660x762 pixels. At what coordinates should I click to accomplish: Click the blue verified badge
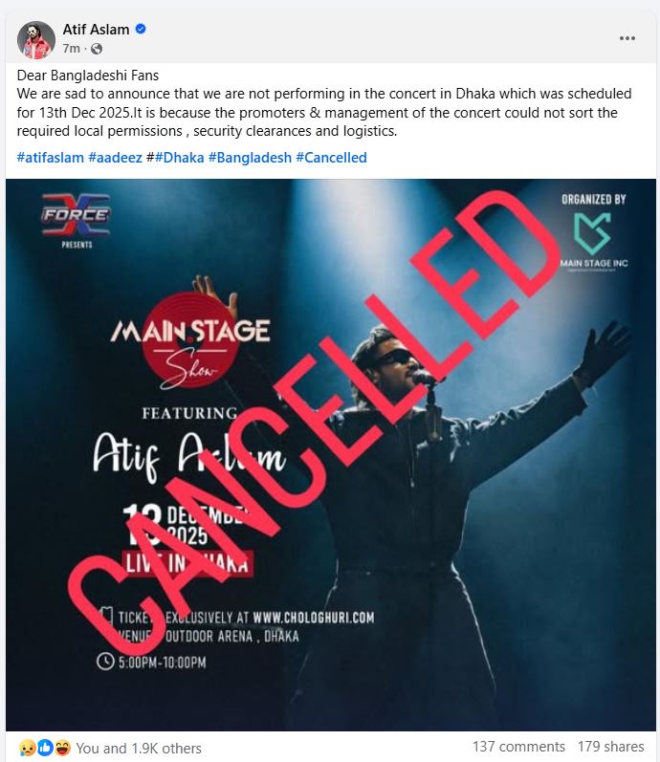[x=141, y=29]
